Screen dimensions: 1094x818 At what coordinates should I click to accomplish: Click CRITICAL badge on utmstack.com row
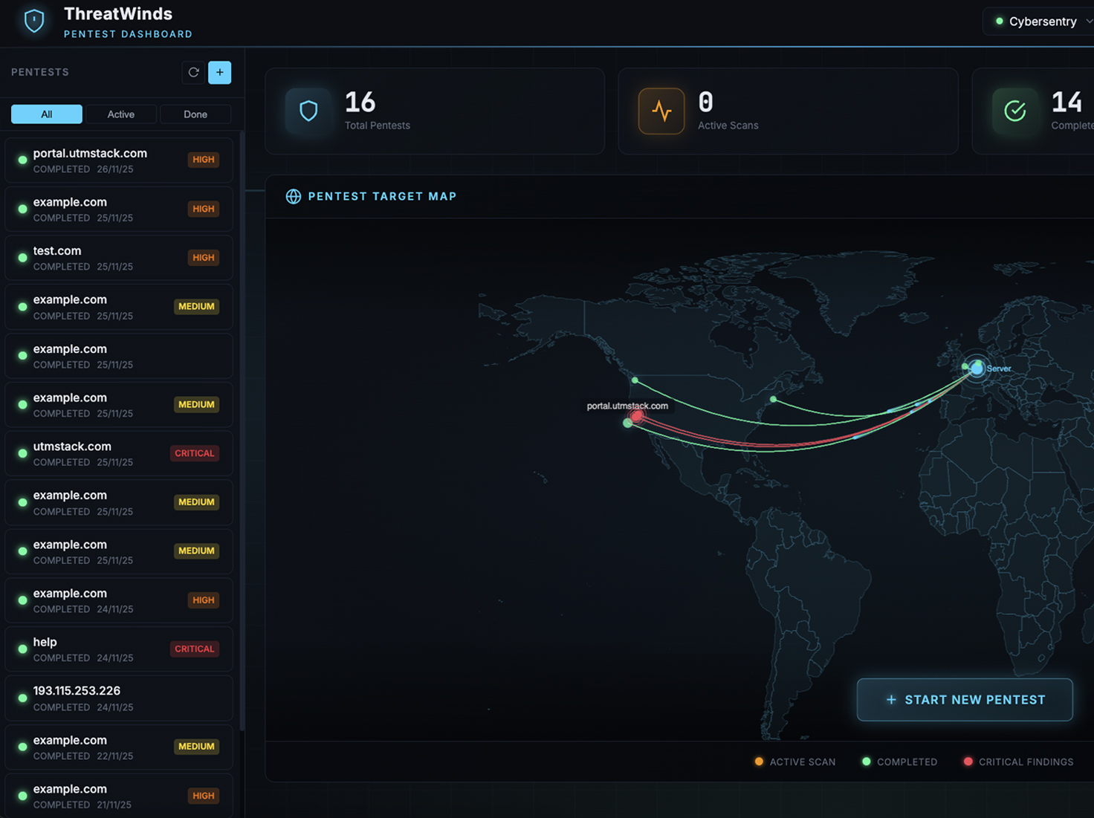195,453
